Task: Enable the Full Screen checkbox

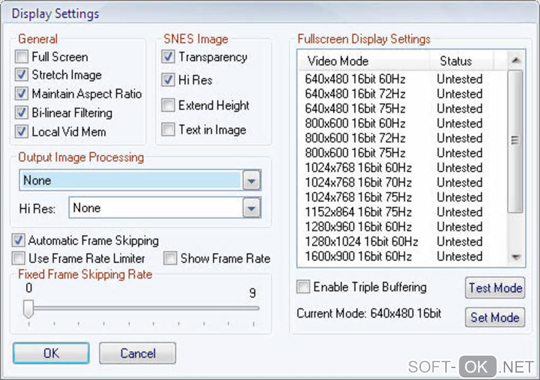Action: coord(22,57)
